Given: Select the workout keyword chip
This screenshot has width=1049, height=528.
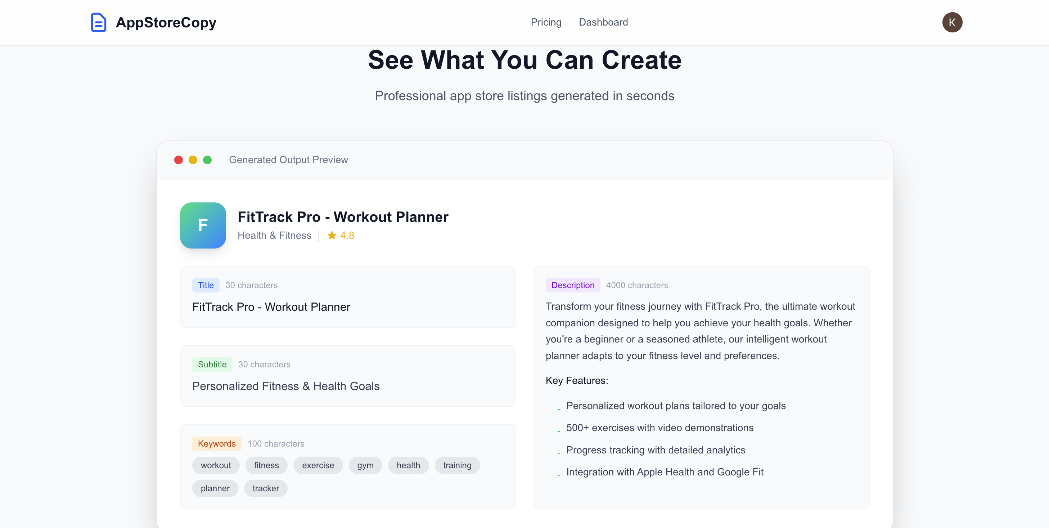Looking at the screenshot, I should pos(216,465).
